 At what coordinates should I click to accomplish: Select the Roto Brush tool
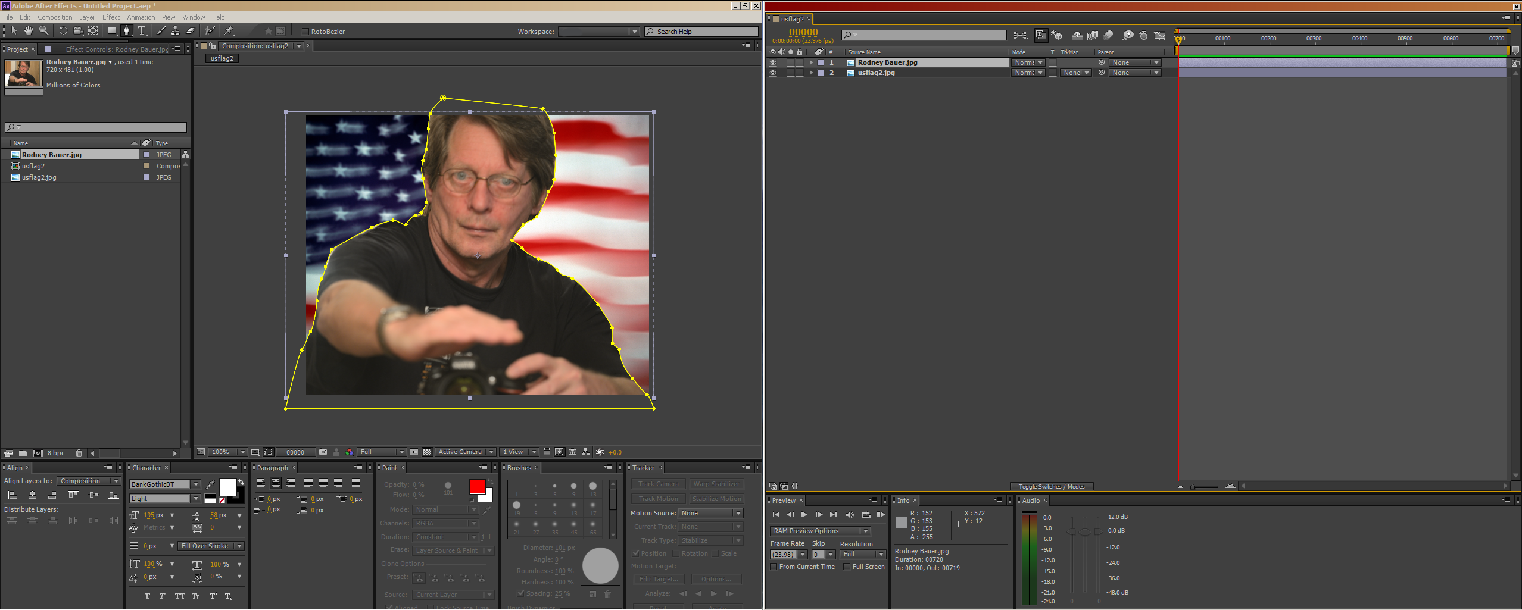[210, 30]
